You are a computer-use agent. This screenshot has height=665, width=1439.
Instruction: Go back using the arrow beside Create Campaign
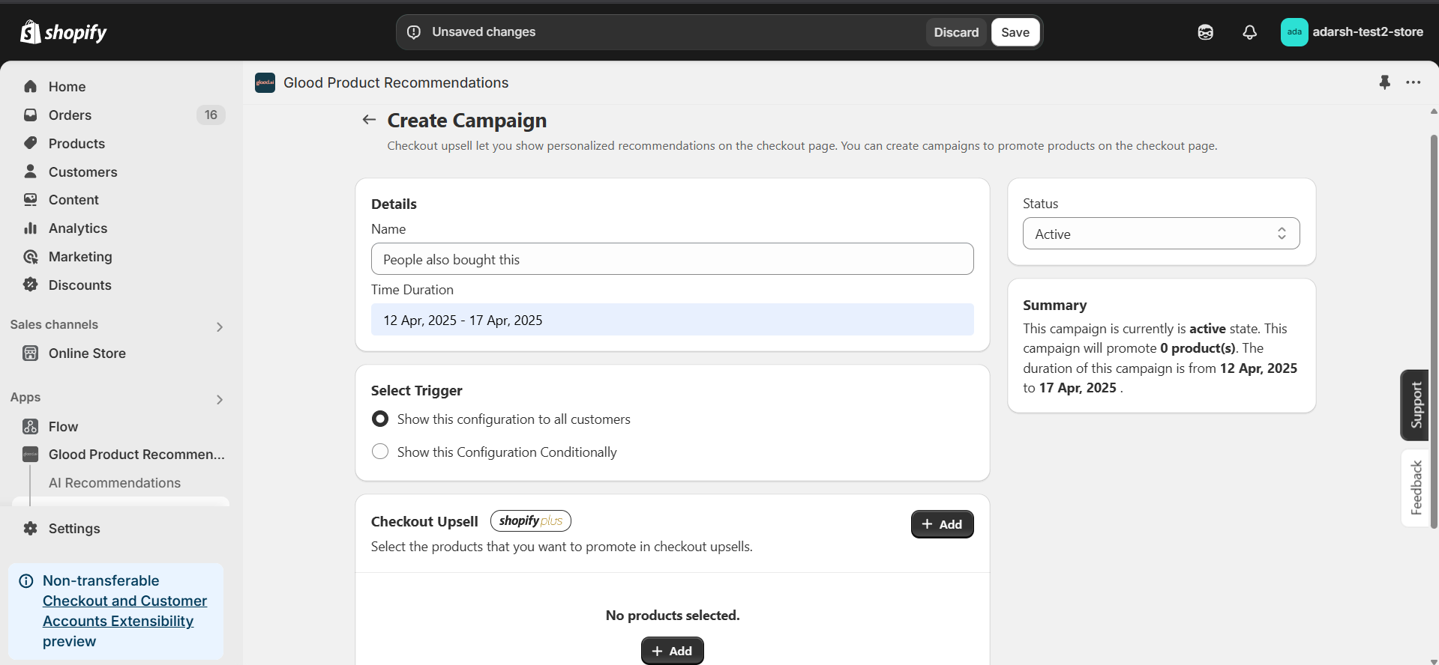point(369,120)
